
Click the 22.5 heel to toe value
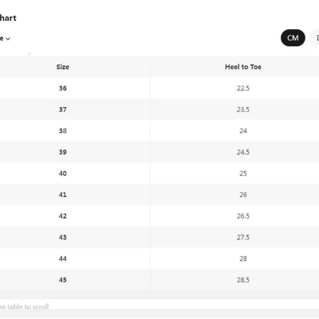(x=243, y=88)
